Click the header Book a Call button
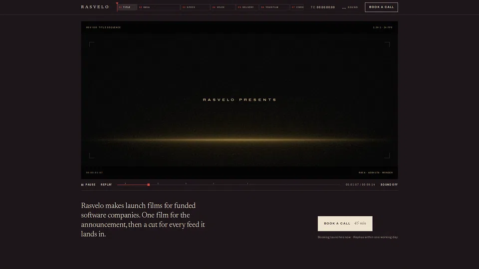This screenshot has width=479, height=269. tap(381, 7)
